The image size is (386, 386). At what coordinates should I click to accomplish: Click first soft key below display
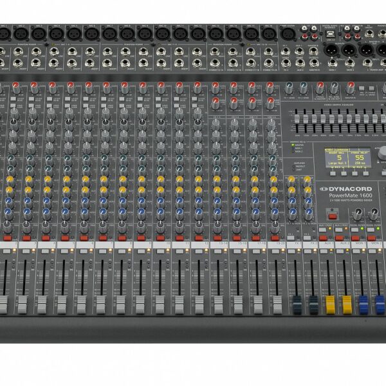point(333,174)
